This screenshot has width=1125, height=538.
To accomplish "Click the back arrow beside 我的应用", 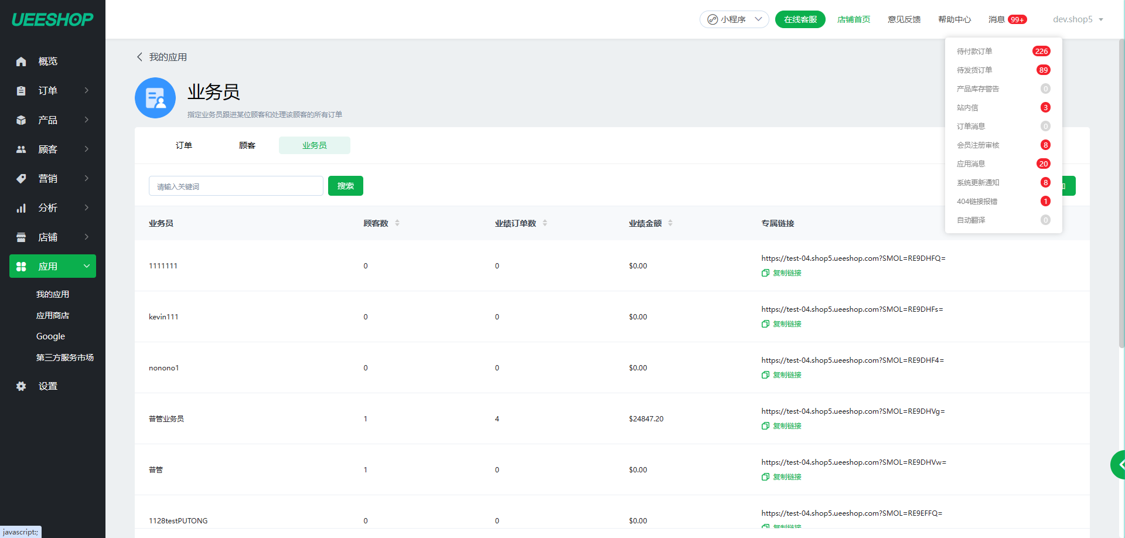I will (x=139, y=57).
